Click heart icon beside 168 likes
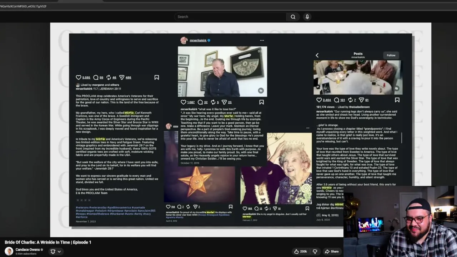Image resolution: width=457 pixels, height=257 pixels. coord(245,208)
